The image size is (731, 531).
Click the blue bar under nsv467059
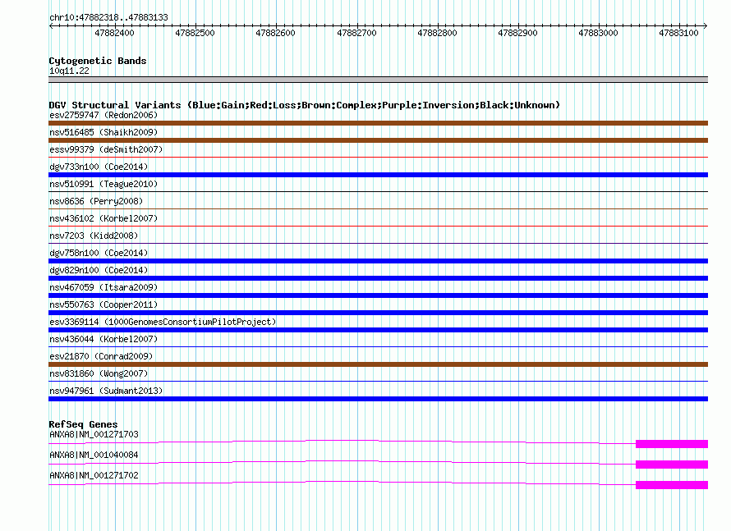[x=378, y=295]
